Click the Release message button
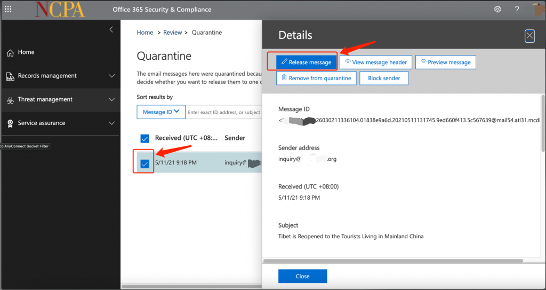Image resolution: width=546 pixels, height=290 pixels. [307, 62]
